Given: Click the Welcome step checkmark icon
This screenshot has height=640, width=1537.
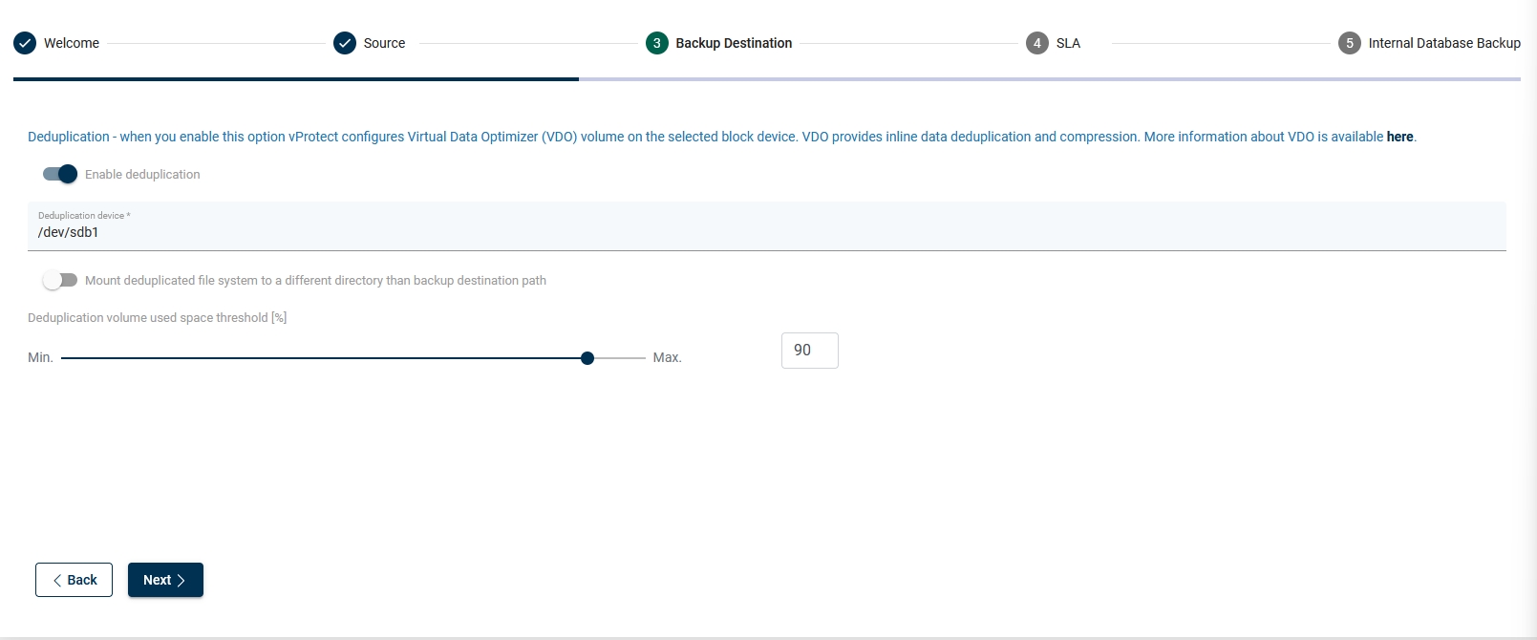Looking at the screenshot, I should tap(25, 43).
